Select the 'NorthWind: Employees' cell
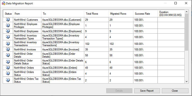 (27, 31)
